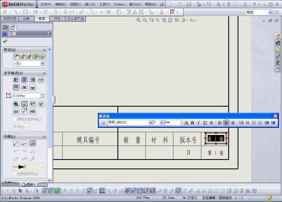Click the stack icon in 格式化 toolbar

tap(248, 123)
